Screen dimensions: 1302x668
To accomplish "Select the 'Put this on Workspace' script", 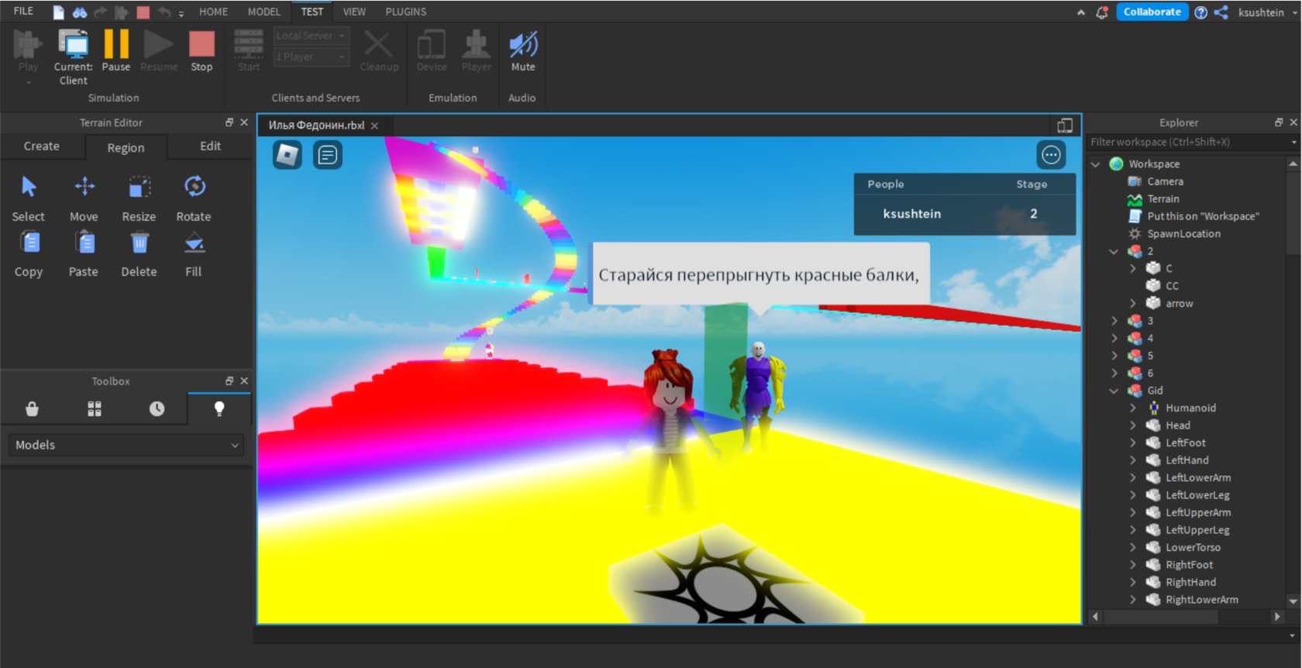I will click(x=1203, y=216).
